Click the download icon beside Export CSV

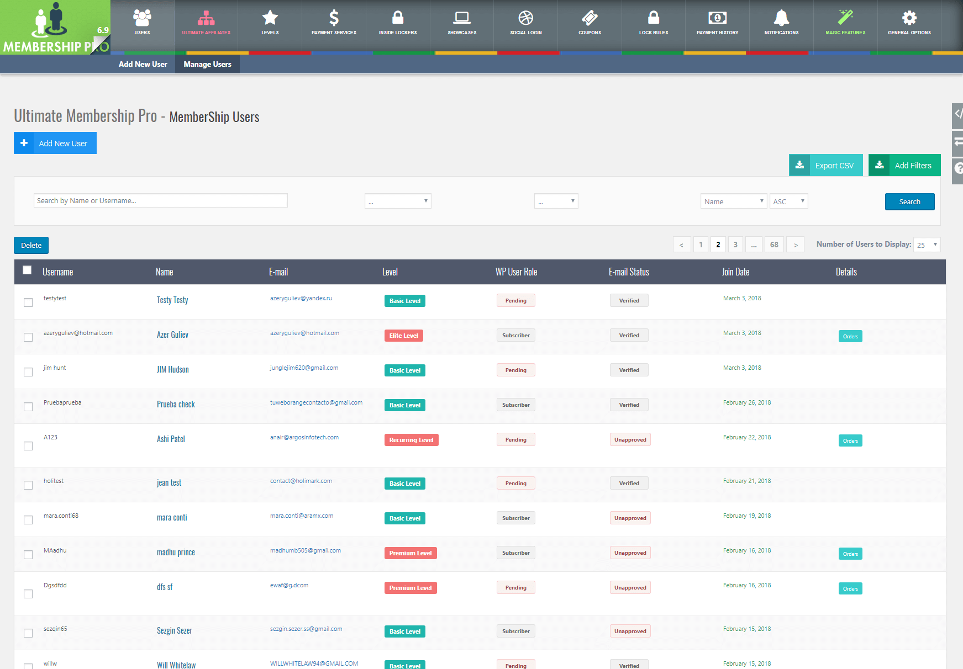click(x=799, y=165)
